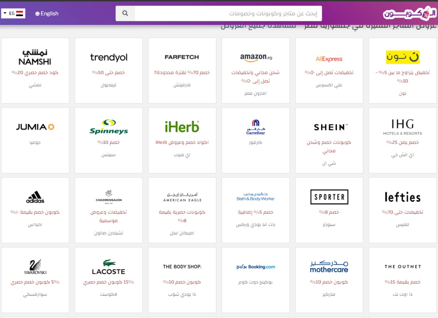Image resolution: width=438 pixels, height=318 pixels.
Task: Click Namshi 20% exclusive discount code text
Action: click(35, 72)
